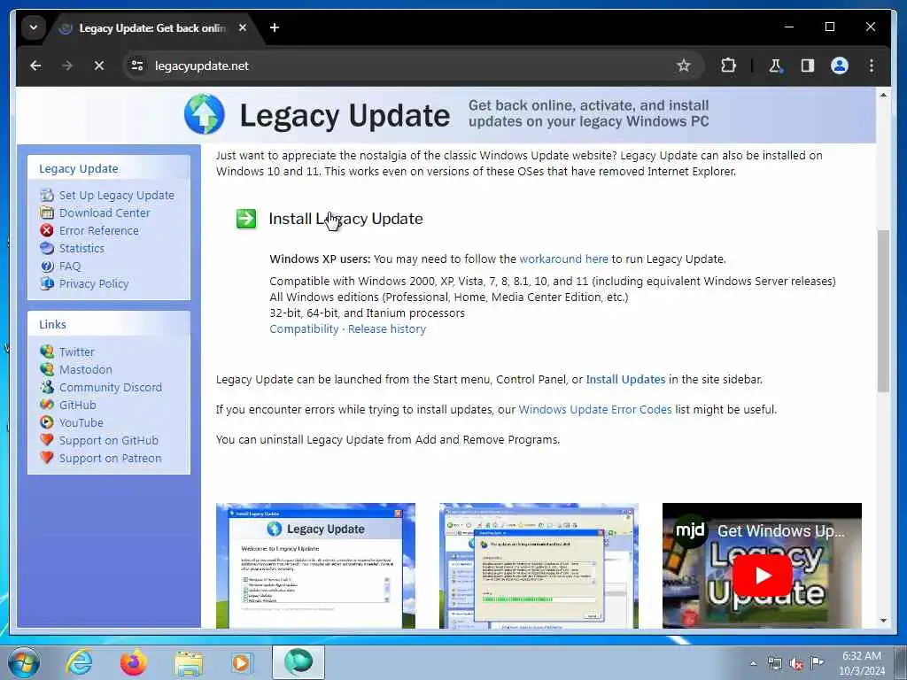Click the Support on Patreon heart icon

click(x=47, y=458)
